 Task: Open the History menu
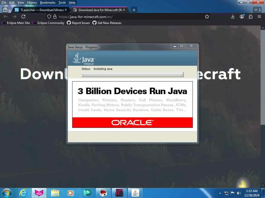[32, 3]
